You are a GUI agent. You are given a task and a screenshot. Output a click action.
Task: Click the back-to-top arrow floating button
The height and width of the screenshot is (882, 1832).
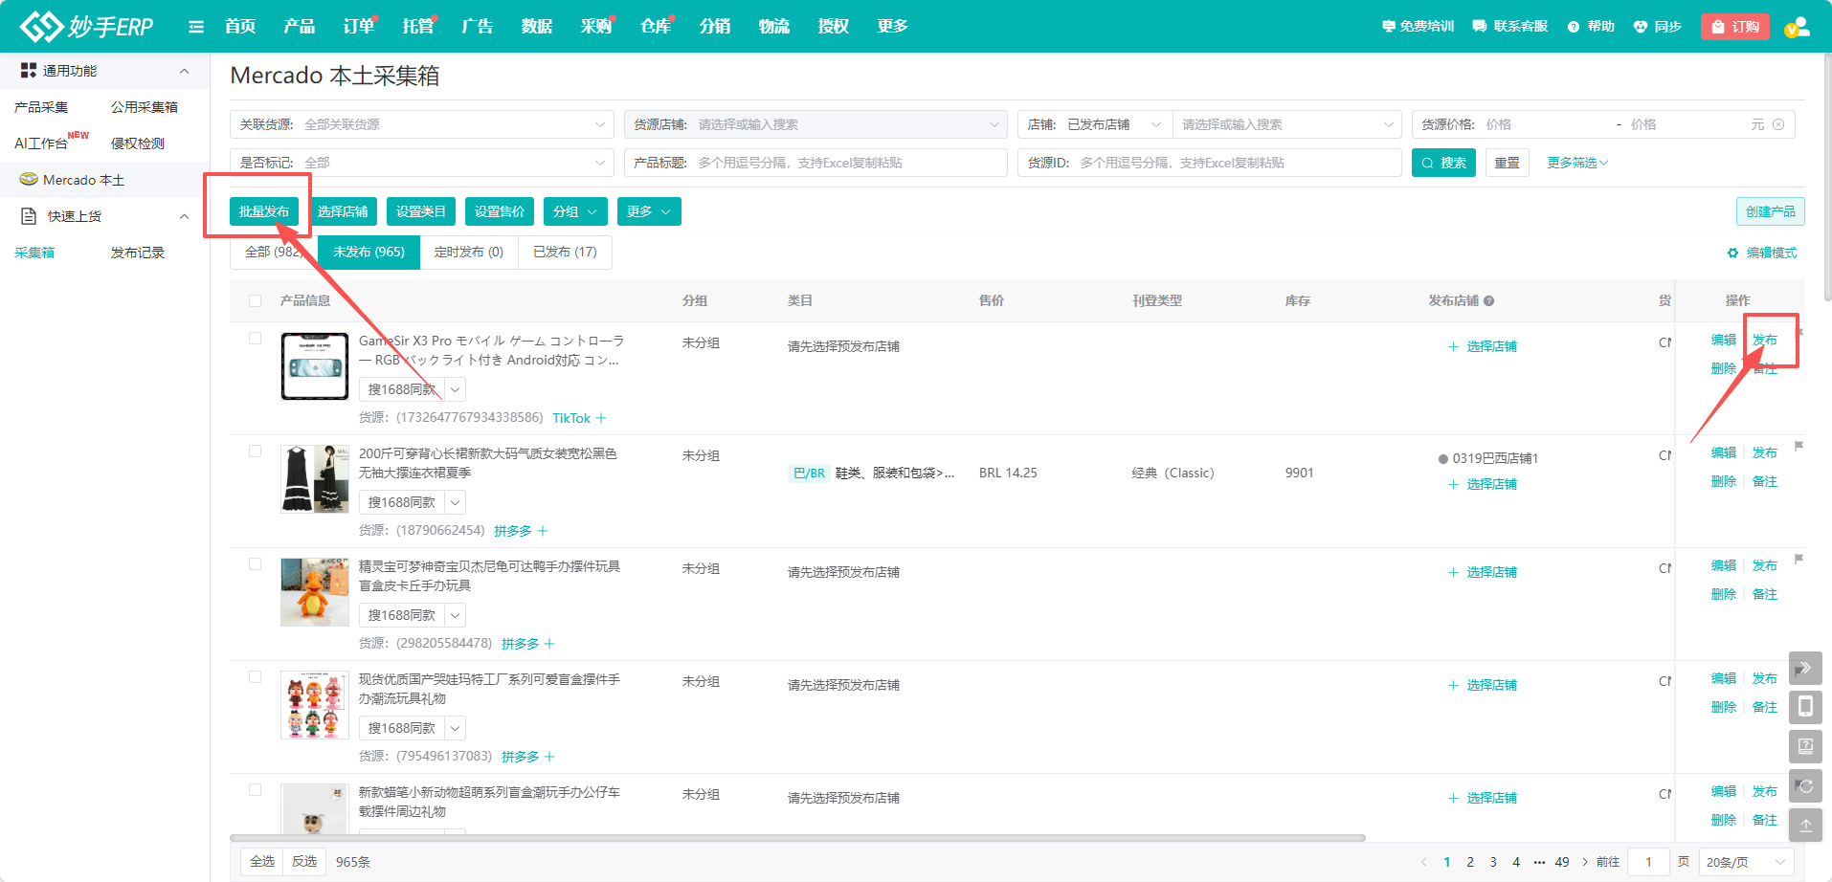pos(1805,826)
